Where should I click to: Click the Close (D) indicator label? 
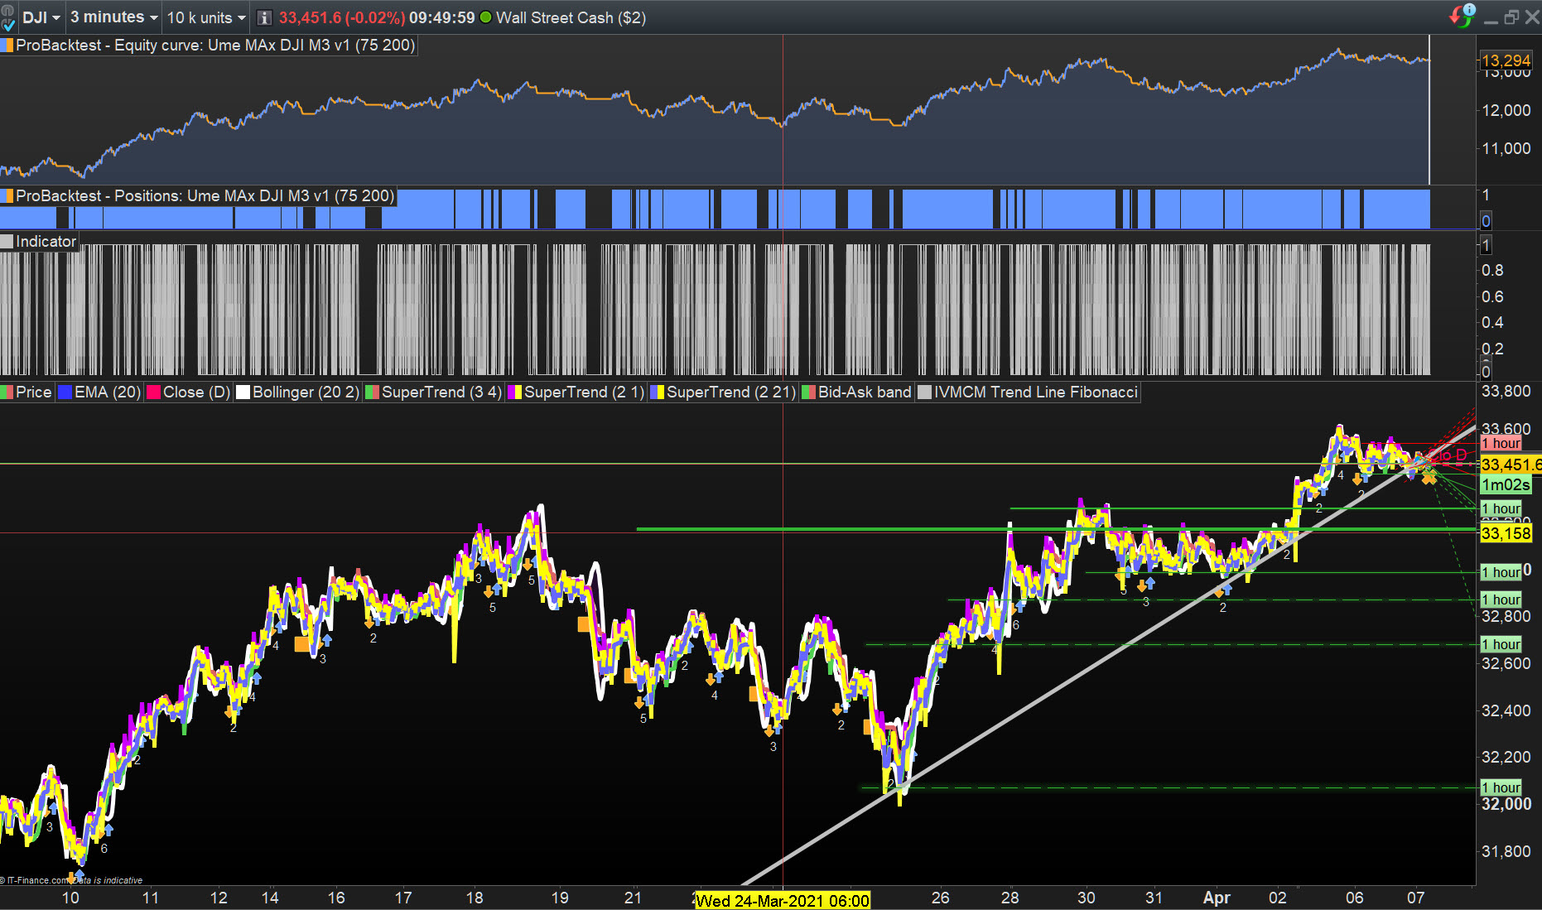[196, 392]
